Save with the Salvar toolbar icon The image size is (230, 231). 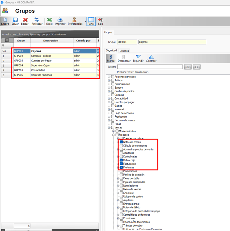(15, 21)
